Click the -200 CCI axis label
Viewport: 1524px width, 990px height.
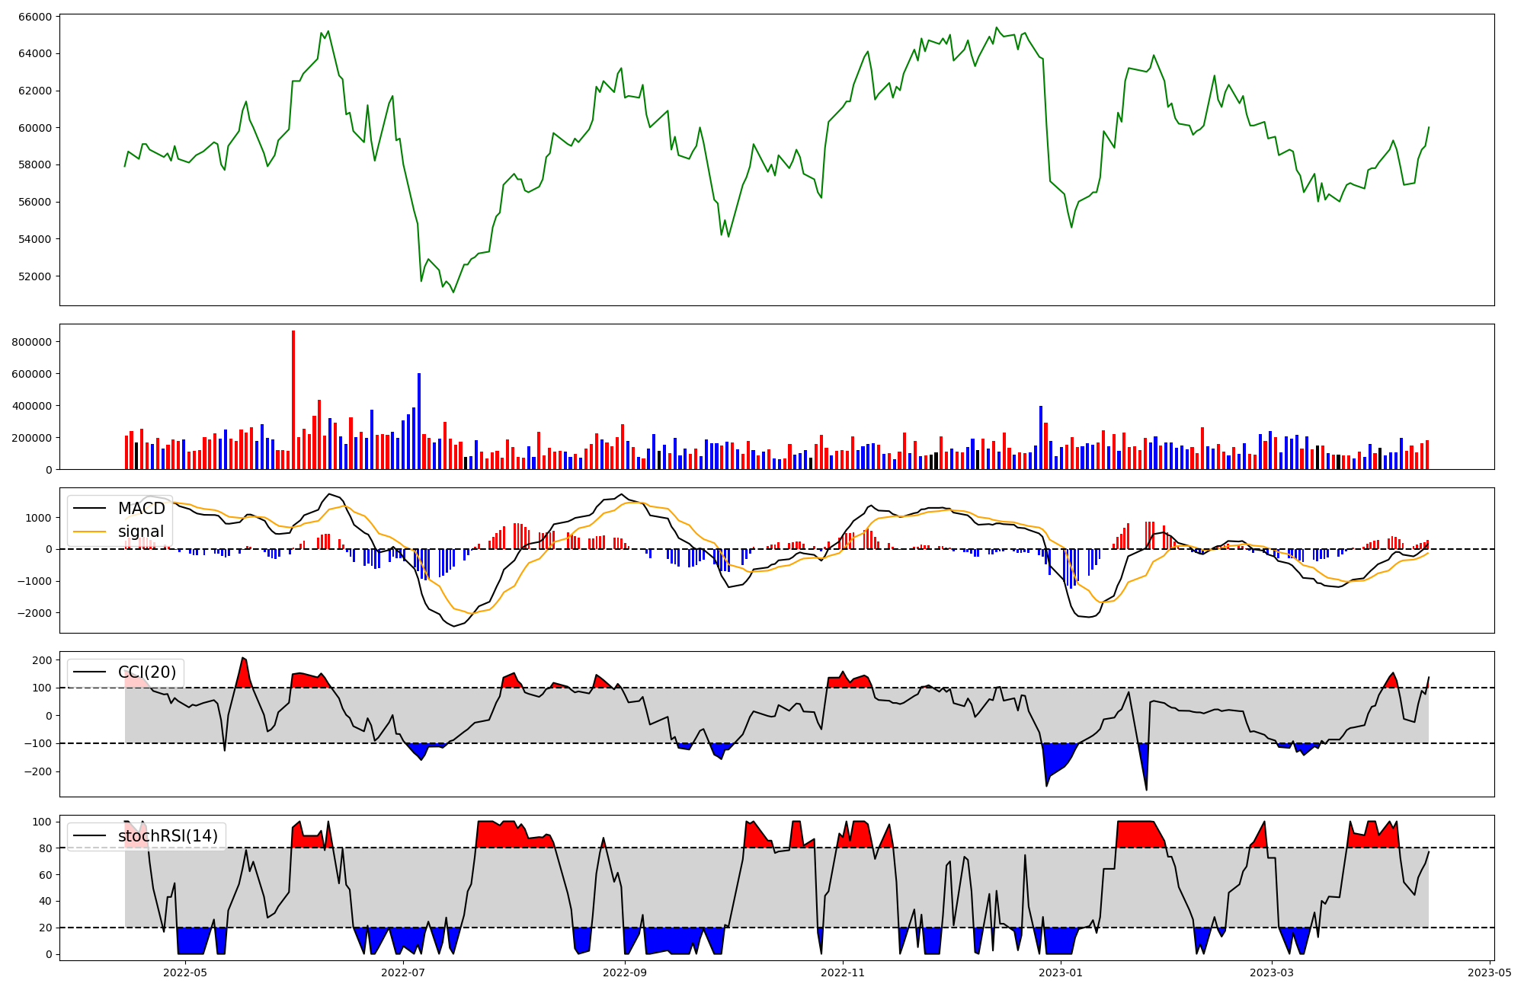coord(37,771)
